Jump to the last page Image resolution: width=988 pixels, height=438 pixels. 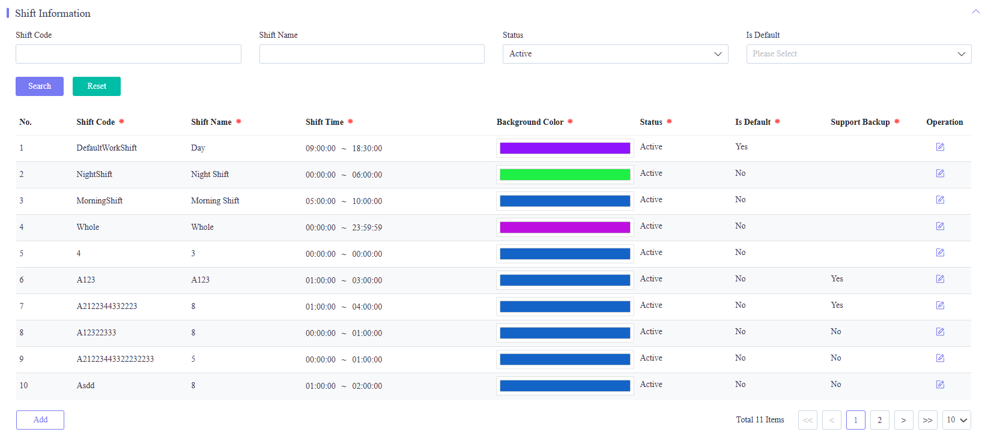coord(928,420)
